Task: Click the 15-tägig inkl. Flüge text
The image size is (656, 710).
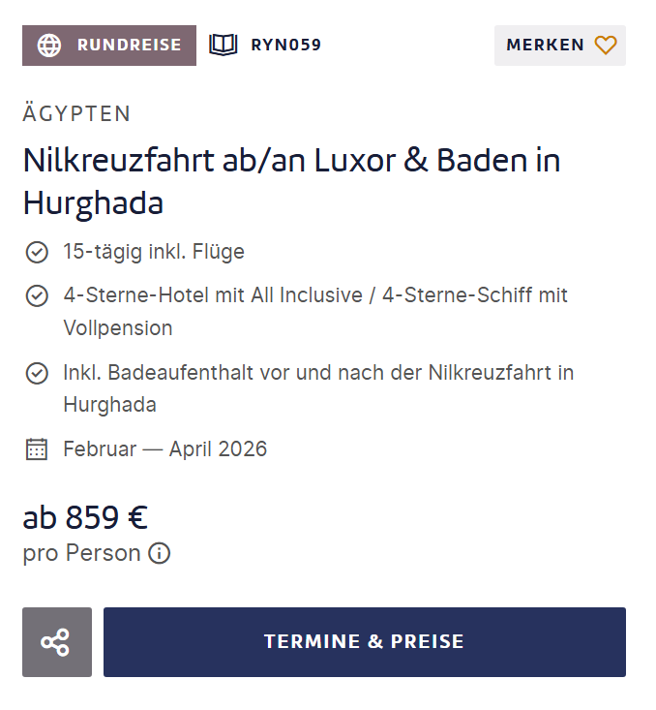Action: click(153, 253)
